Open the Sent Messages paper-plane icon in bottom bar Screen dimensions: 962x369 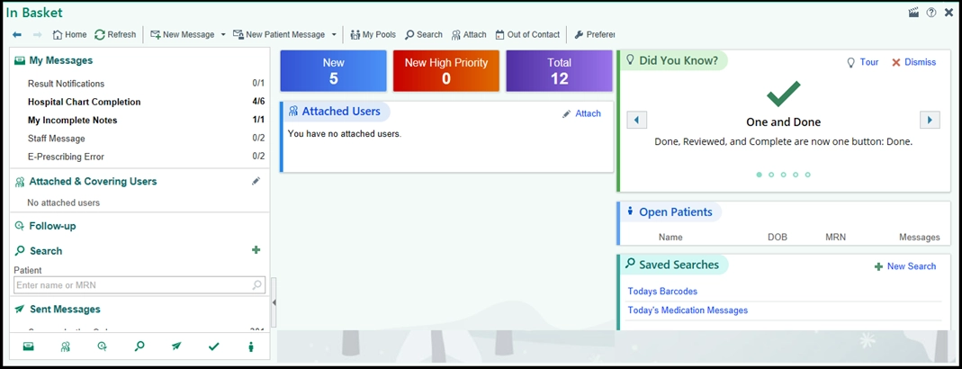click(176, 346)
